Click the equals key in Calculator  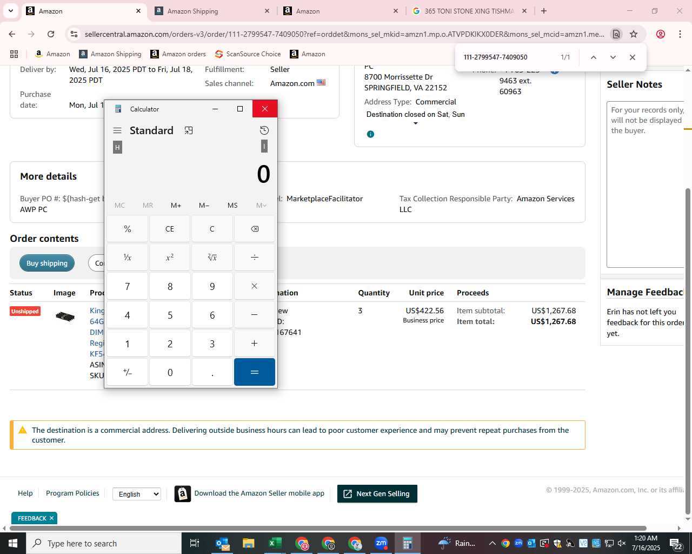255,372
